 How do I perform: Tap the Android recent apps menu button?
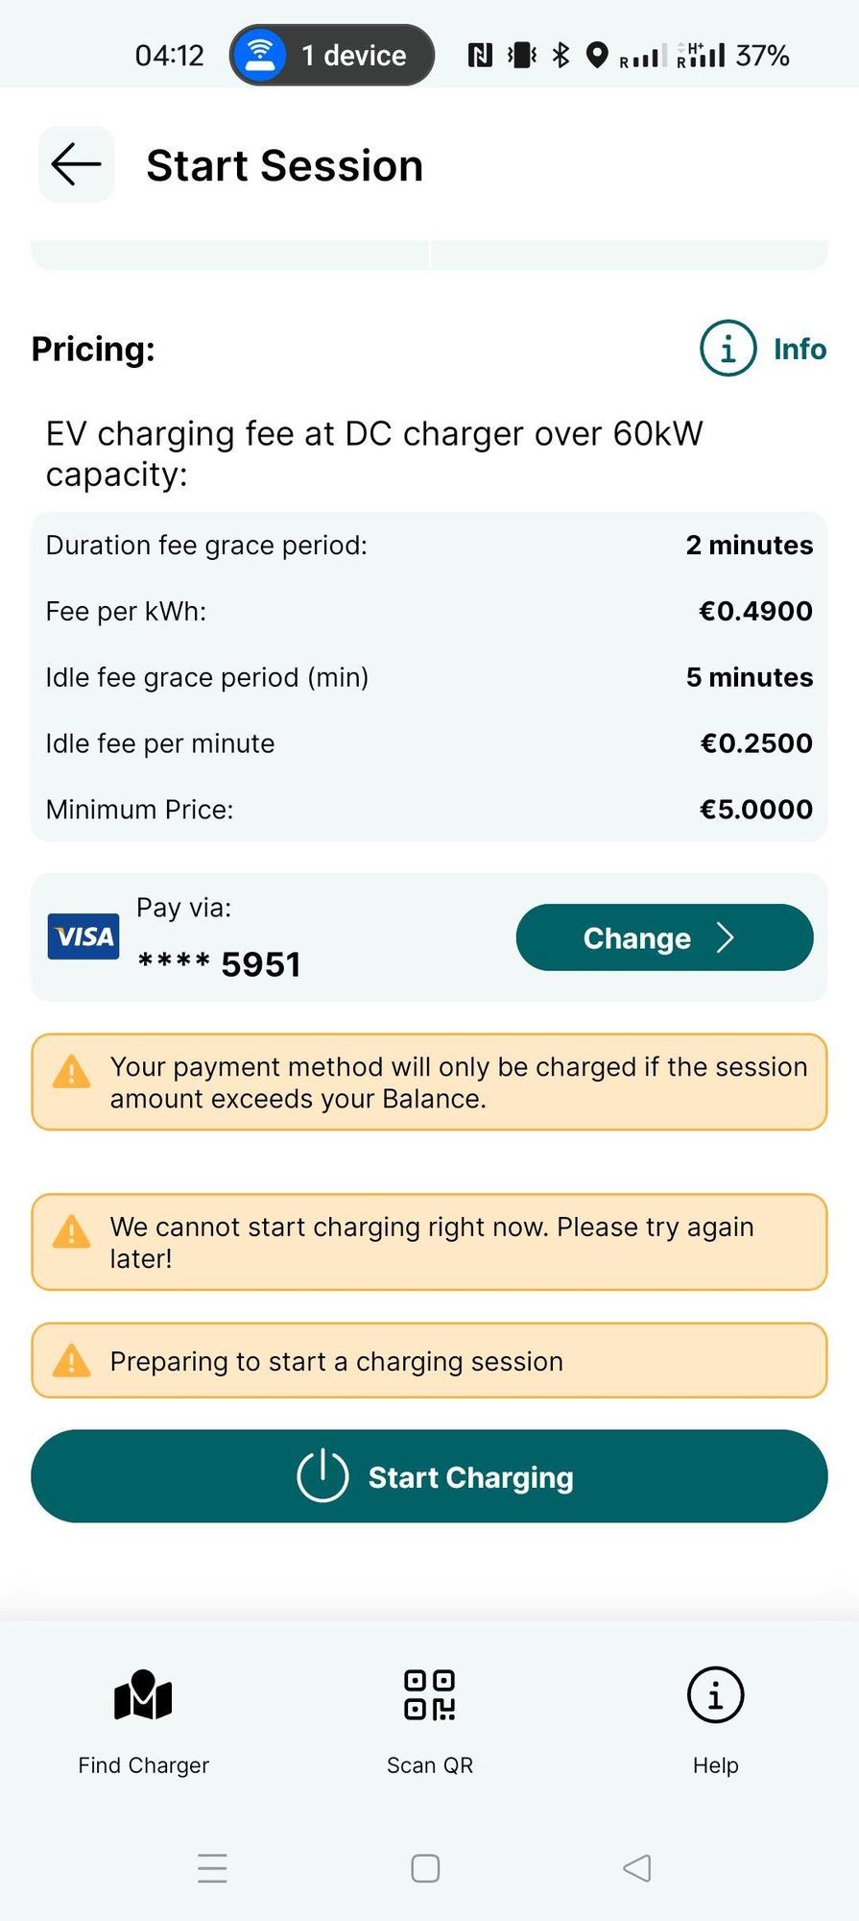pos(212,1868)
